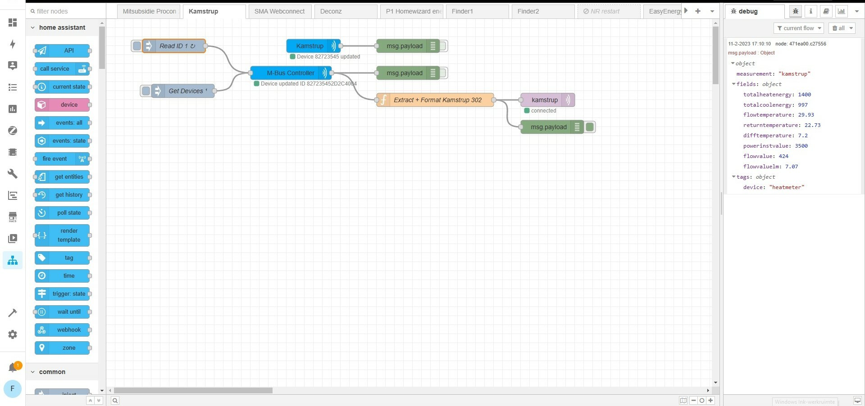865x406 pixels.
Task: Open the Home Assistant Overview dashboard icon
Action: pyautogui.click(x=13, y=22)
